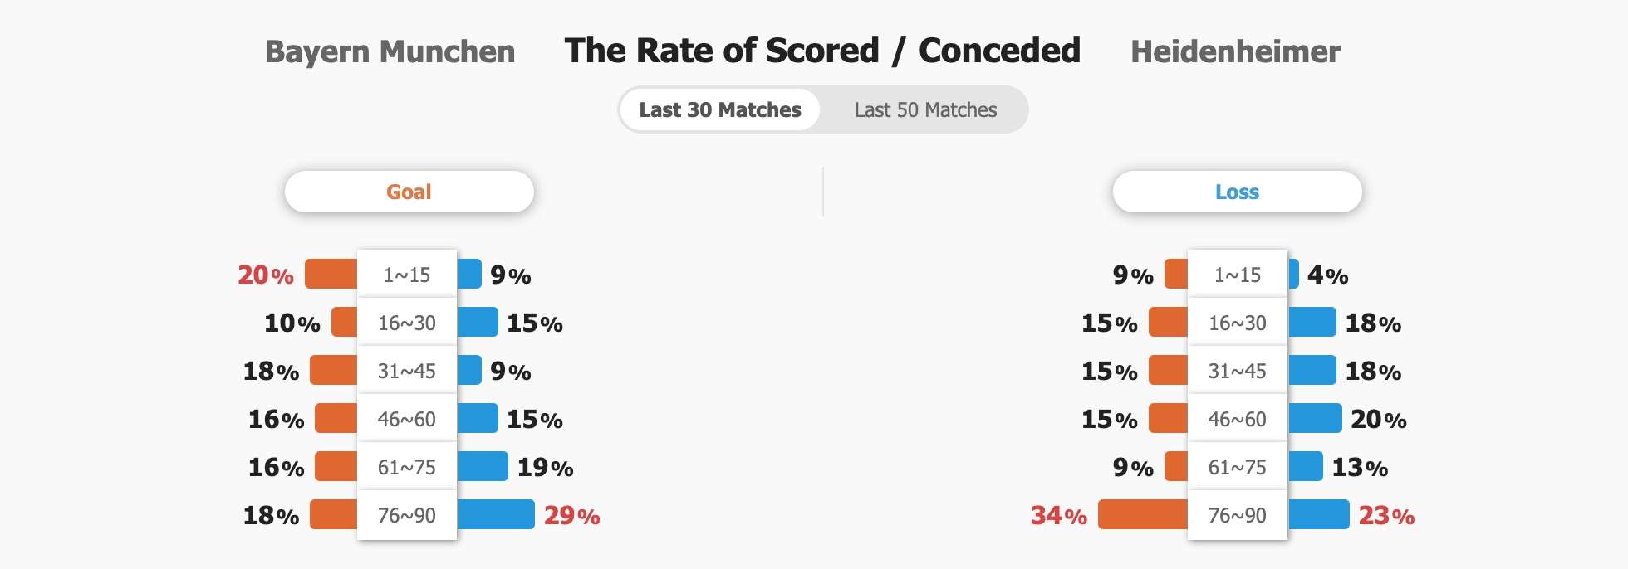
Task: Click the red 29% label under Goal
Action: (x=571, y=516)
